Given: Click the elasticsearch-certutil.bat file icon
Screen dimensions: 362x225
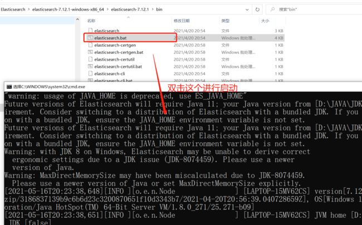Looking at the screenshot, I should pyautogui.click(x=90, y=66).
